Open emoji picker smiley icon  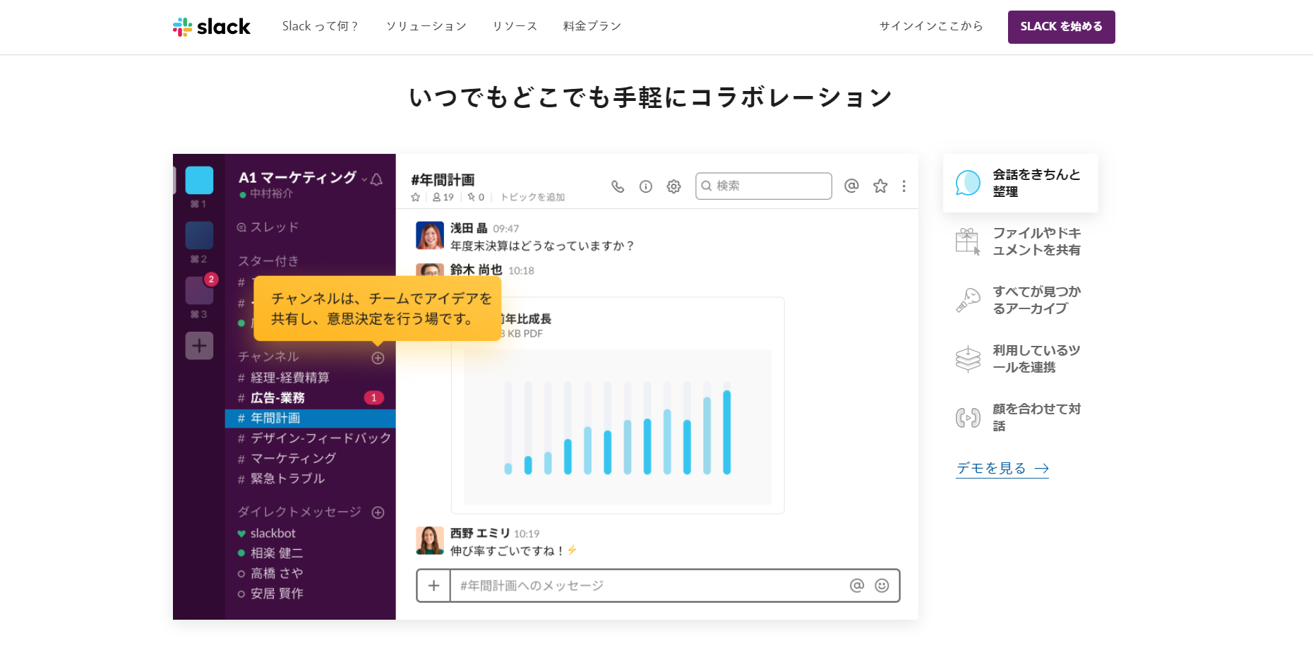point(882,586)
